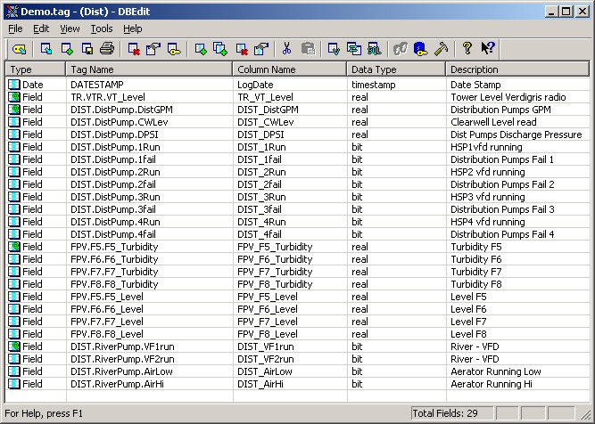Click the database key security icon
This screenshot has width=595, height=424.
(x=419, y=49)
